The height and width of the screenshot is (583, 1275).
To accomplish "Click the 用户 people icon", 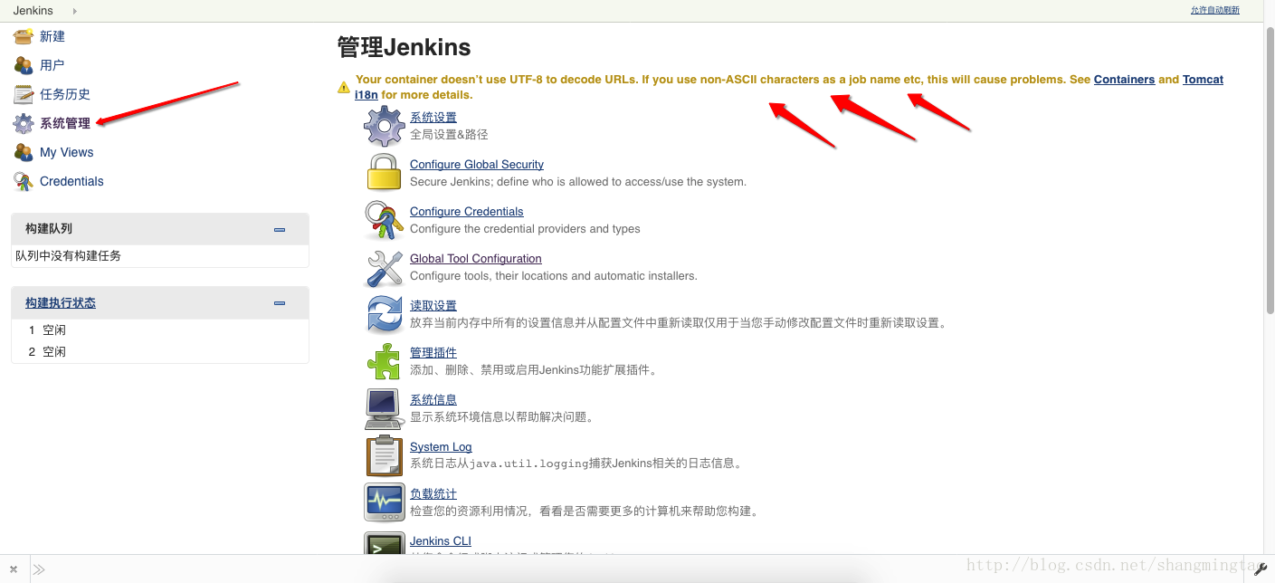I will click(24, 65).
